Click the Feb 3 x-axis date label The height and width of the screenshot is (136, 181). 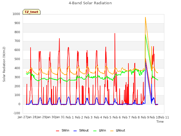click(x=88, y=117)
